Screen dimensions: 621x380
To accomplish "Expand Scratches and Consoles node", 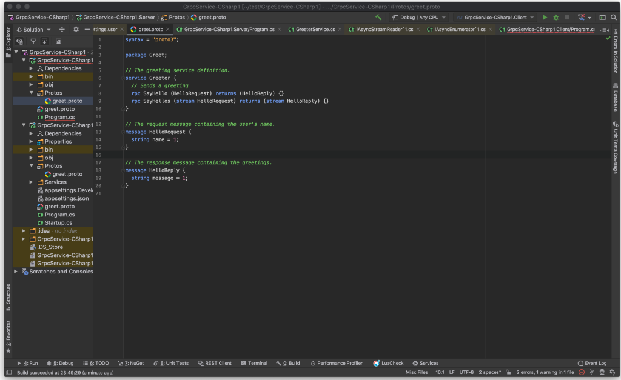I will click(x=16, y=272).
